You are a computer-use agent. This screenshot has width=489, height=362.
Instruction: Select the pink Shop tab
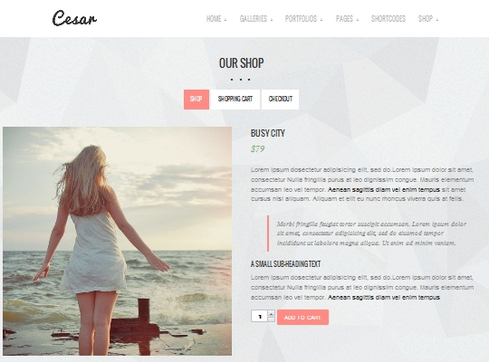click(197, 100)
